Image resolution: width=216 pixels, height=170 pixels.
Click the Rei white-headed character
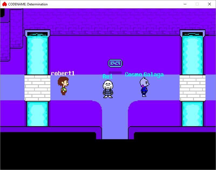point(108,89)
